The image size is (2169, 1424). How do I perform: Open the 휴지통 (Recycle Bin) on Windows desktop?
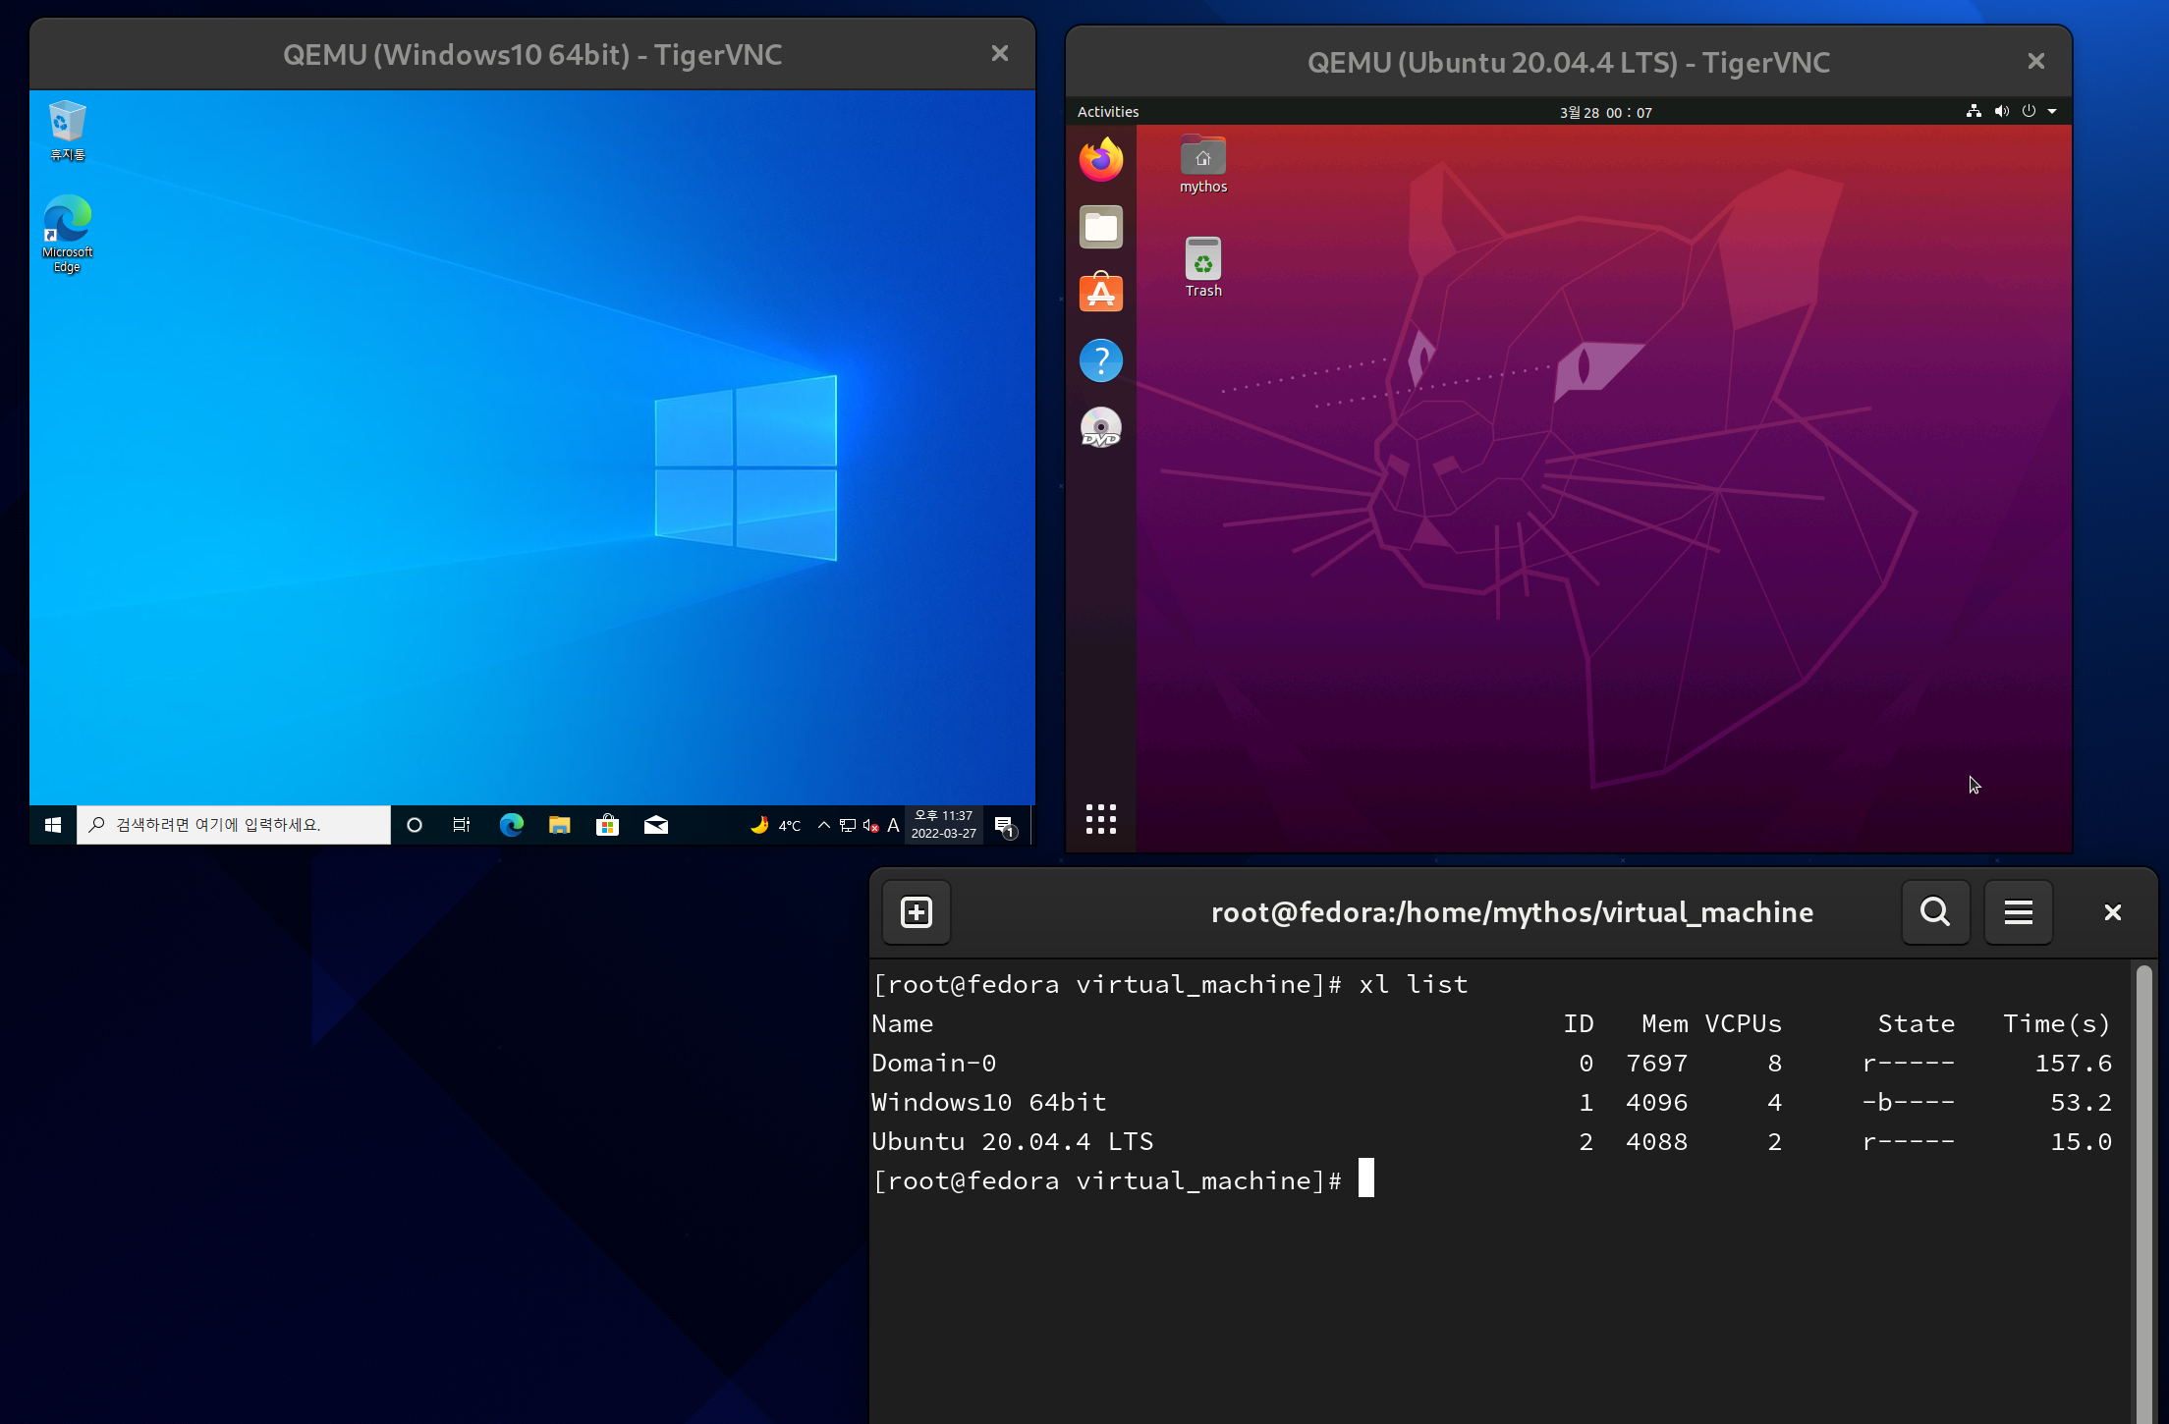66,123
